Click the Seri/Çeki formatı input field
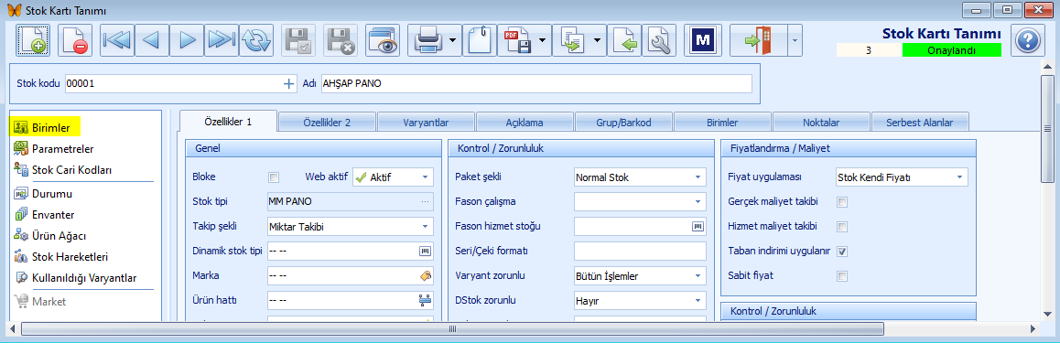This screenshot has height=343, width=1060. click(x=640, y=252)
